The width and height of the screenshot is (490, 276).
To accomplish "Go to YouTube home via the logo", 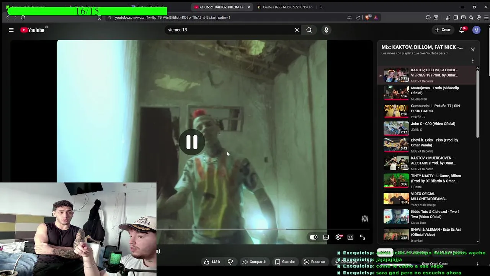I will point(33,30).
